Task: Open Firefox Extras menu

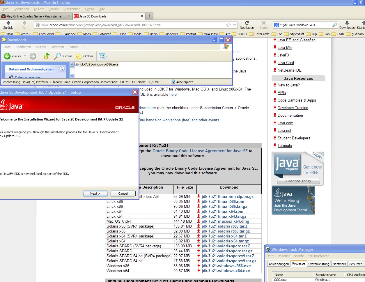Action: tap(90, 9)
